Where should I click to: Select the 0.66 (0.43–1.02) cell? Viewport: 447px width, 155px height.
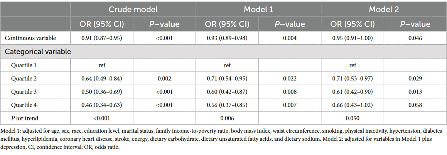click(351, 105)
